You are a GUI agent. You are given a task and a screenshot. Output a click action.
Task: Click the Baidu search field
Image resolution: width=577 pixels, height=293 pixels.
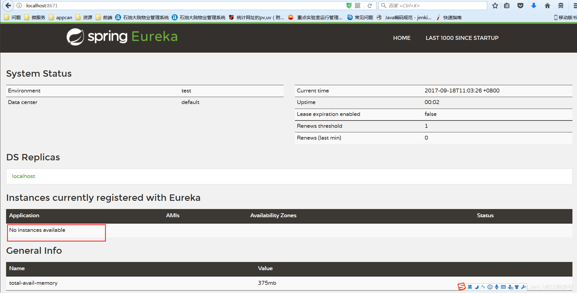(433, 5)
